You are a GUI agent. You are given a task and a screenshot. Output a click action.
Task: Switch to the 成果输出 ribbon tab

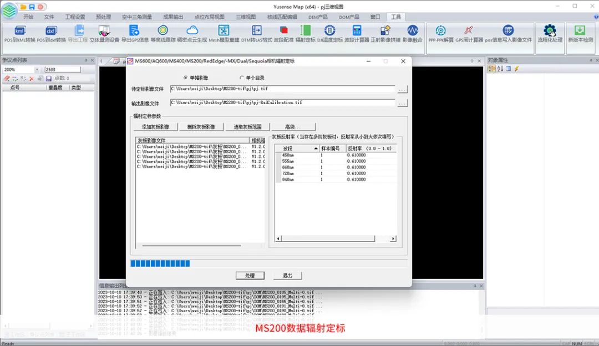pos(173,17)
